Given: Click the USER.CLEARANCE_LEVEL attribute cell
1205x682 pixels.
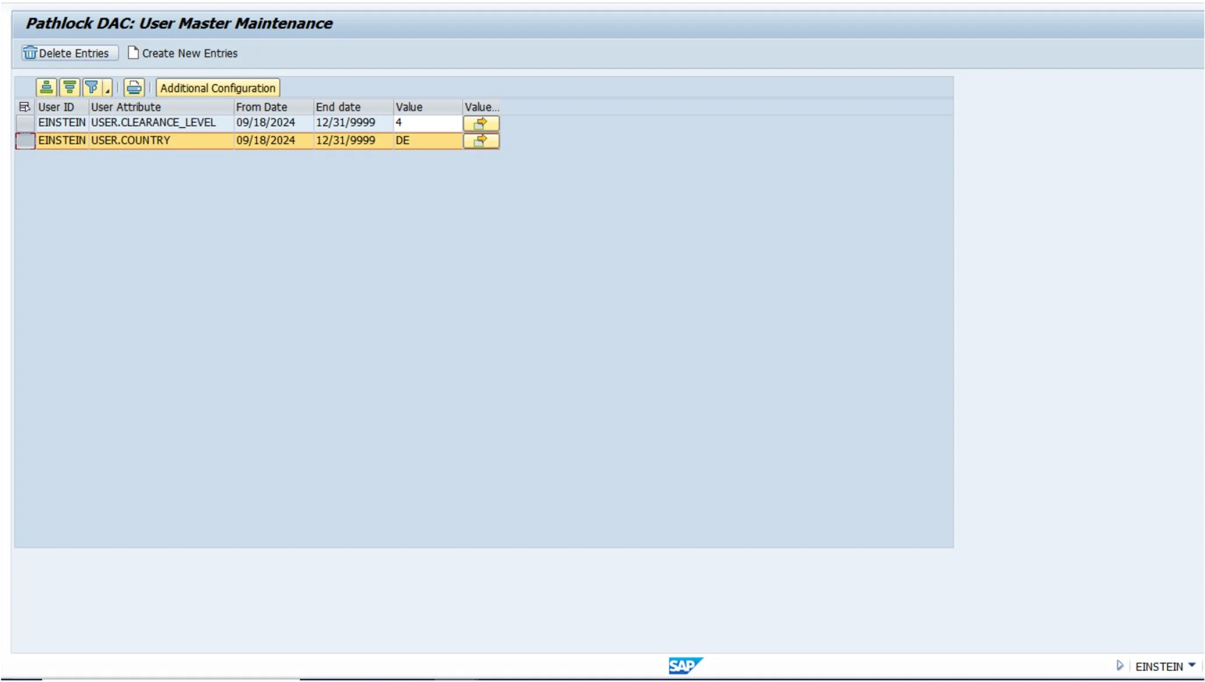Looking at the screenshot, I should click(x=161, y=123).
